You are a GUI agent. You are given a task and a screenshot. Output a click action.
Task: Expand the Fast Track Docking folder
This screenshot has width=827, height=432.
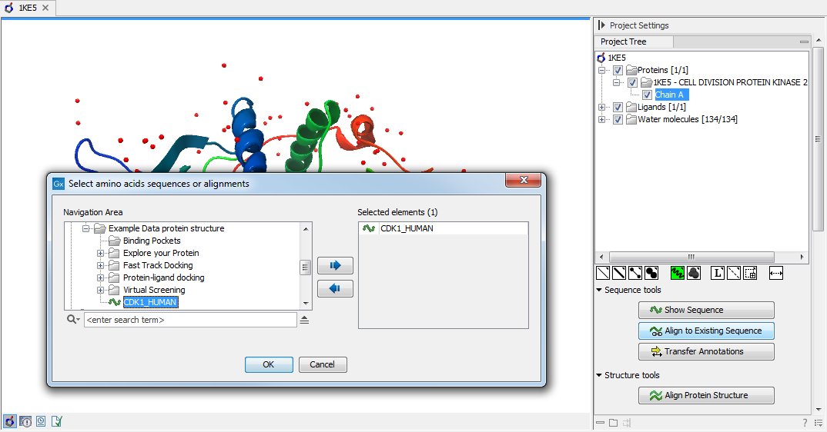click(x=100, y=265)
